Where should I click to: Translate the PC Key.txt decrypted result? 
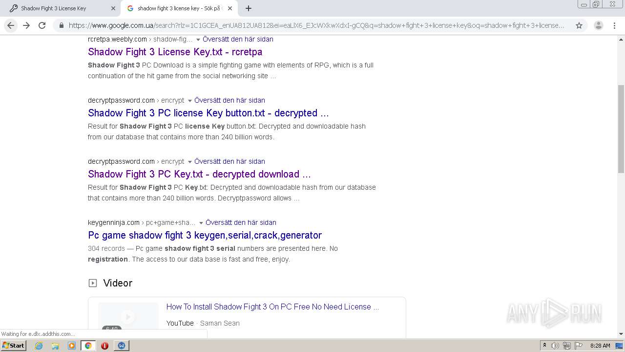pos(229,161)
